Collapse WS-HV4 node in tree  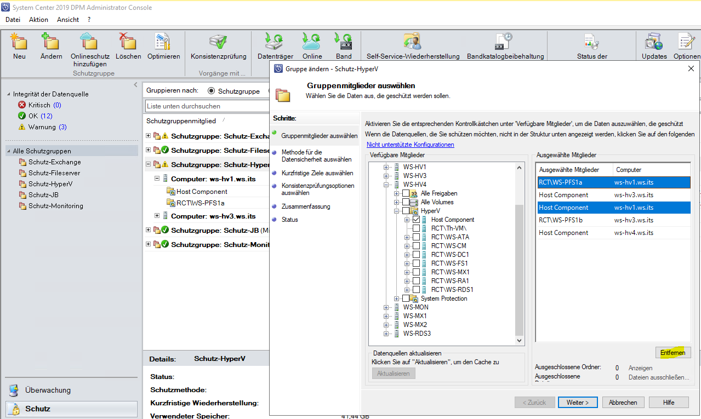point(386,185)
